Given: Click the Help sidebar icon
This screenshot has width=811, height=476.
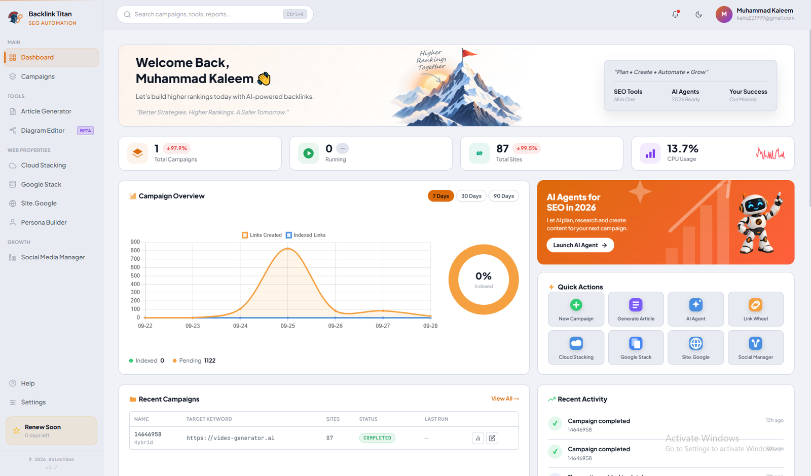Looking at the screenshot, I should coord(13,383).
